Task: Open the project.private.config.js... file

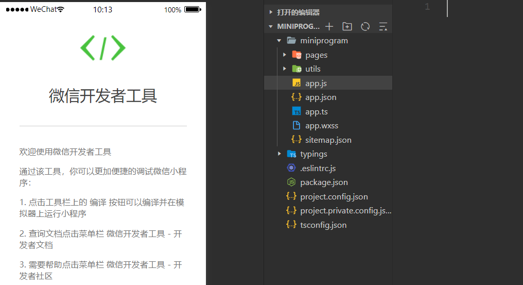Action: tap(345, 210)
